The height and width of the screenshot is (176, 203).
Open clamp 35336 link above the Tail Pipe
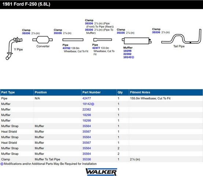click(156, 32)
